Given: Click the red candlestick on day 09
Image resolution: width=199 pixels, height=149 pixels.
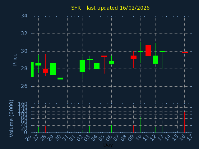Looking at the screenshot, I should [133, 57].
